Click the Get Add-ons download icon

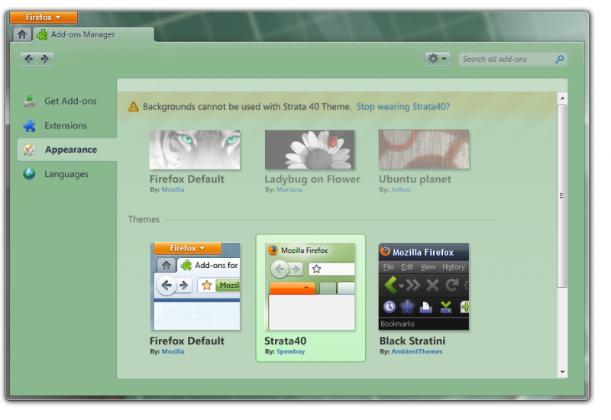tap(29, 101)
